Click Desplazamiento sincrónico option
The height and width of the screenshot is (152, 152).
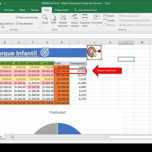coord(135,20)
